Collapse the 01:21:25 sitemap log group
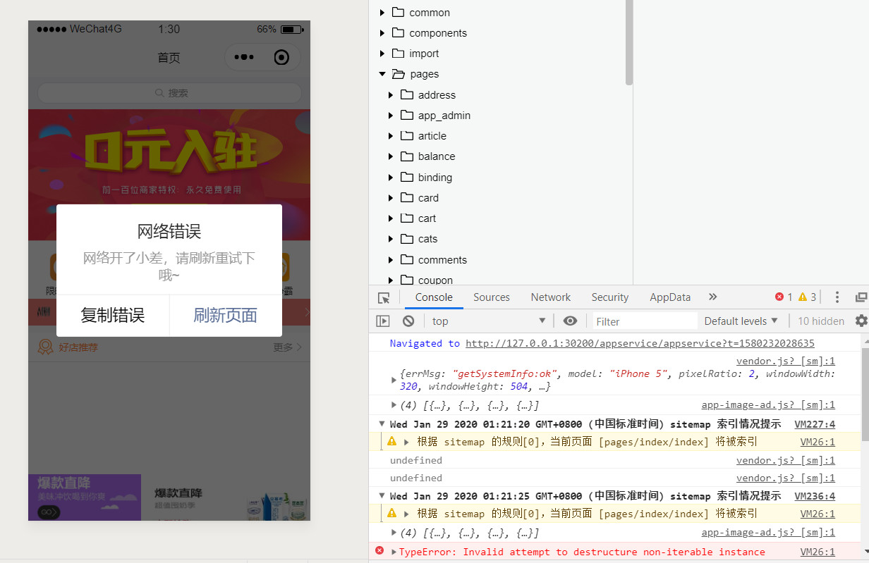The height and width of the screenshot is (563, 869). [x=382, y=495]
